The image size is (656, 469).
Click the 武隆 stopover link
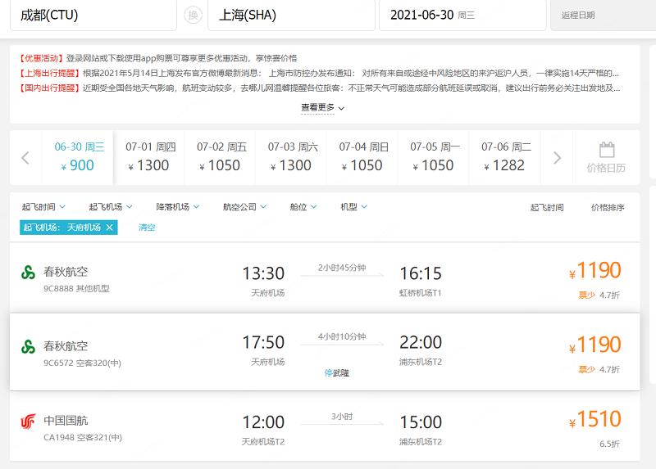(x=337, y=372)
